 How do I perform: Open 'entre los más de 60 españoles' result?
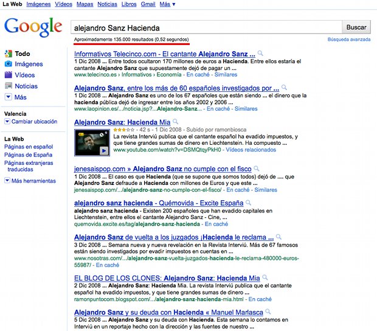[x=176, y=88]
